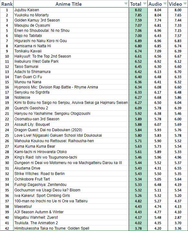This screenshot has height=231, width=188.
Task: Select Quanzhi Gaoshou 2 total 6.09
Action: coord(138,108)
